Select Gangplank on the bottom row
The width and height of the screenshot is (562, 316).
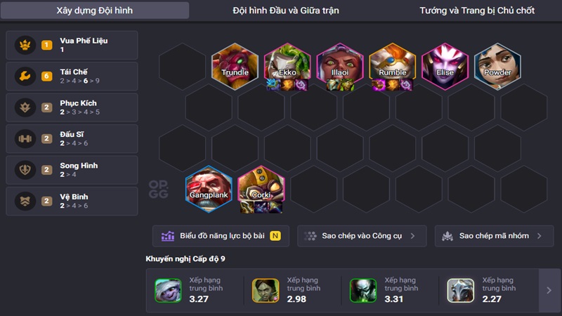click(x=209, y=189)
